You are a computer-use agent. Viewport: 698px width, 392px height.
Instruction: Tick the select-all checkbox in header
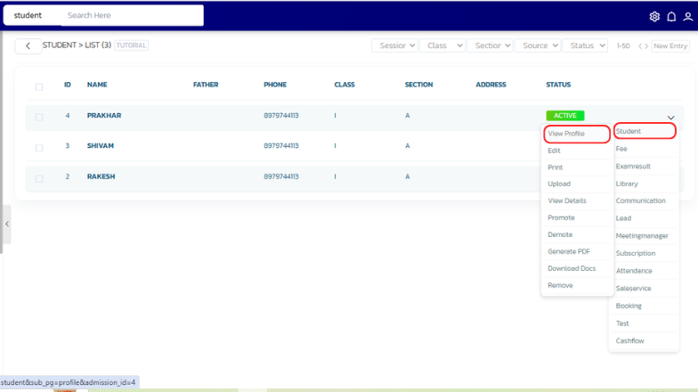tap(39, 87)
